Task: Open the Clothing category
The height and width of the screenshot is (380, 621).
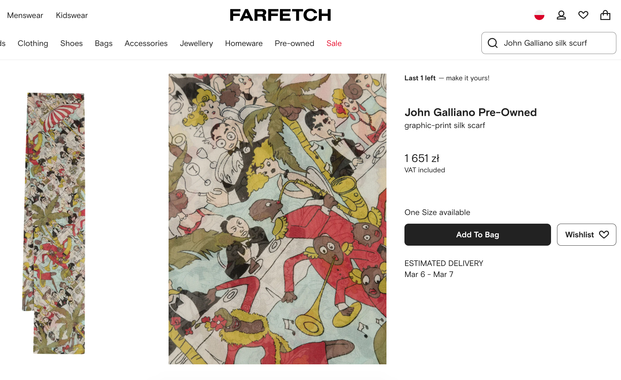Action: click(33, 43)
